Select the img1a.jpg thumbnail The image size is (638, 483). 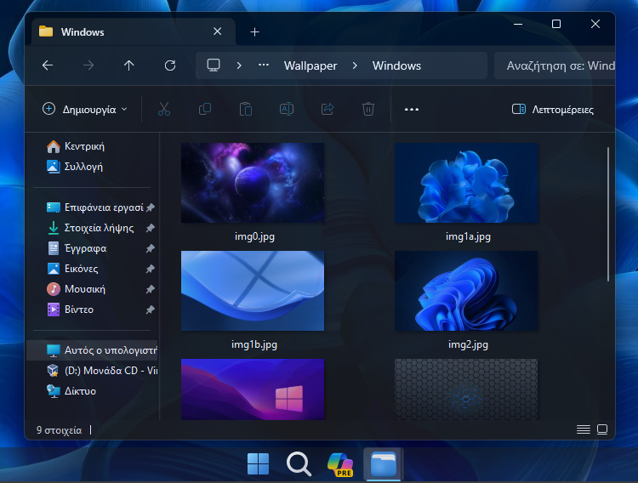(466, 183)
